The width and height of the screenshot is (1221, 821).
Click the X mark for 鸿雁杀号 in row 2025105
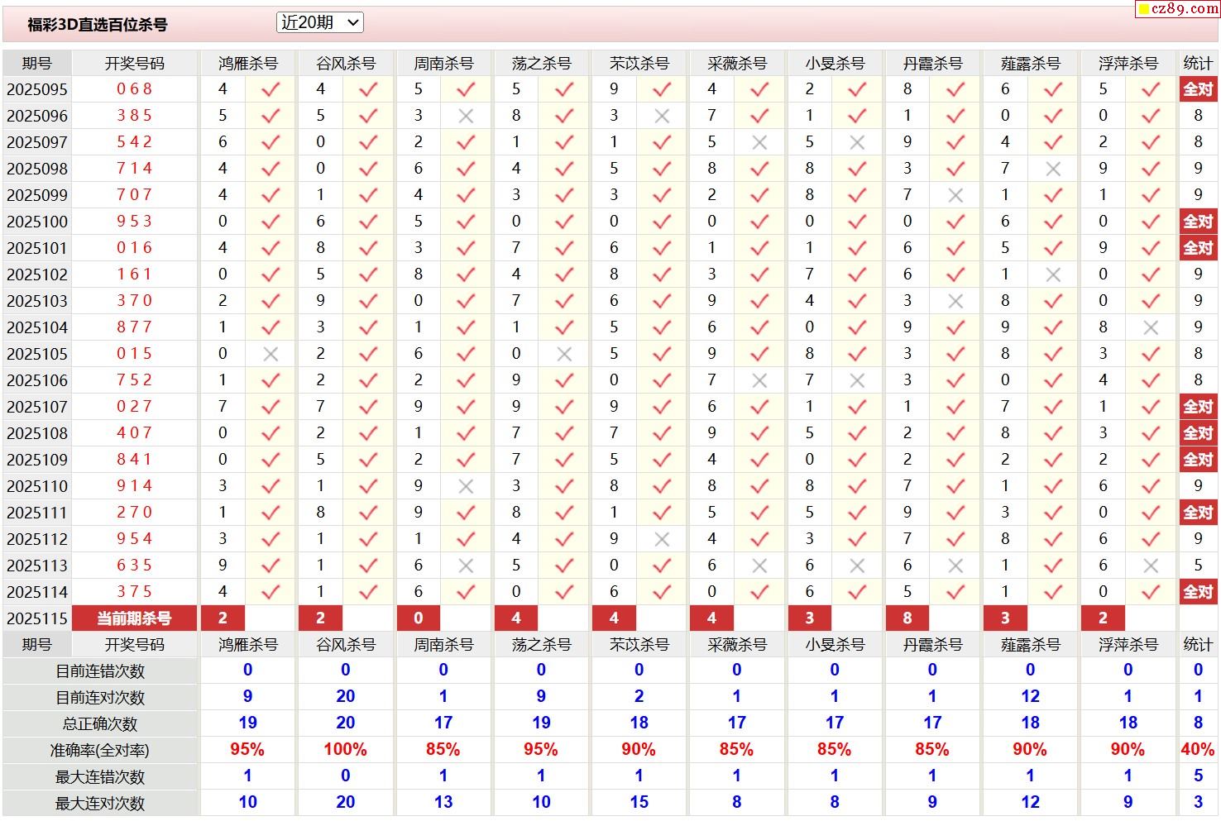tap(271, 354)
